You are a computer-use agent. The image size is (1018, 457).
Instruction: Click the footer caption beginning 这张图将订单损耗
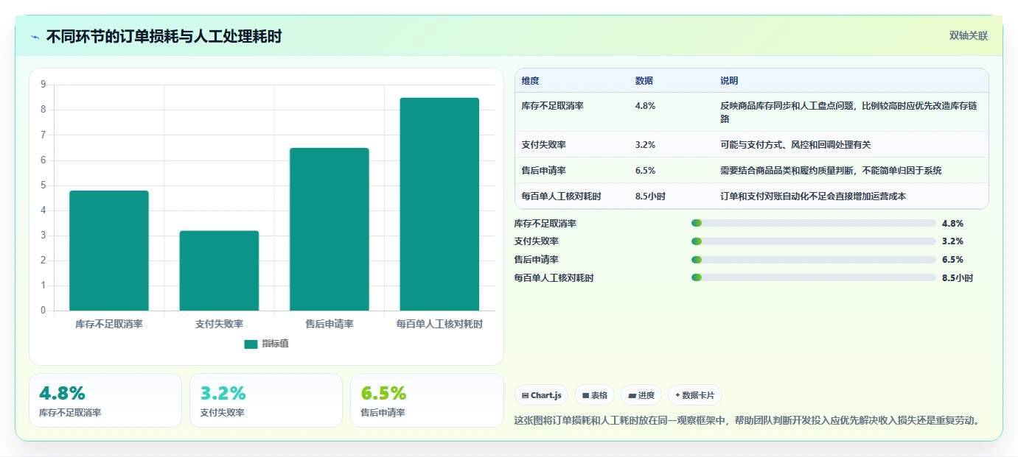pyautogui.click(x=747, y=421)
